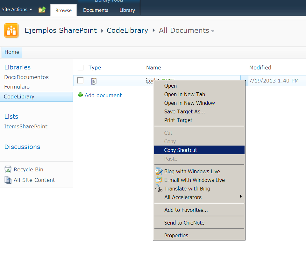Select E-mail with Windows Live icon
Screen dimensions: 306x258
(159, 180)
